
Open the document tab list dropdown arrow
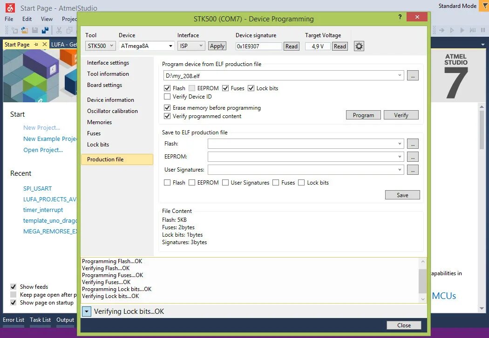[x=483, y=45]
